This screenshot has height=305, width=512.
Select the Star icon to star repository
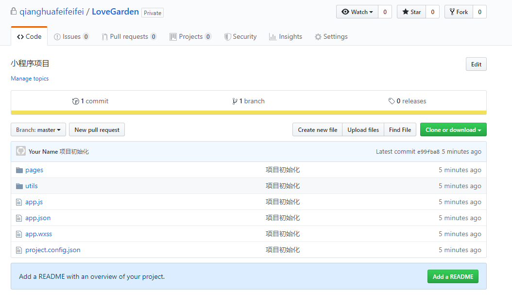tap(406, 11)
